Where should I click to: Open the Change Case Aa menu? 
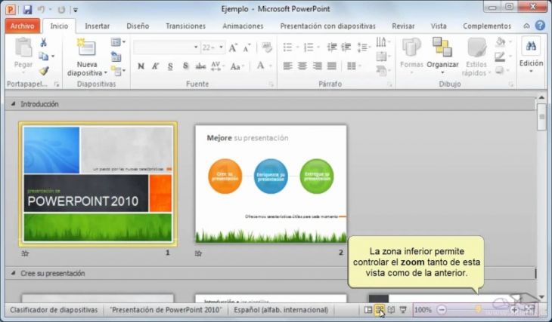tap(237, 66)
